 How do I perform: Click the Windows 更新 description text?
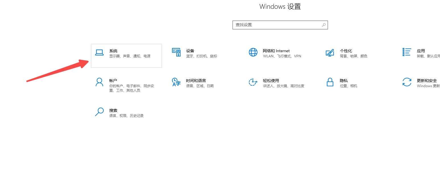point(428,86)
